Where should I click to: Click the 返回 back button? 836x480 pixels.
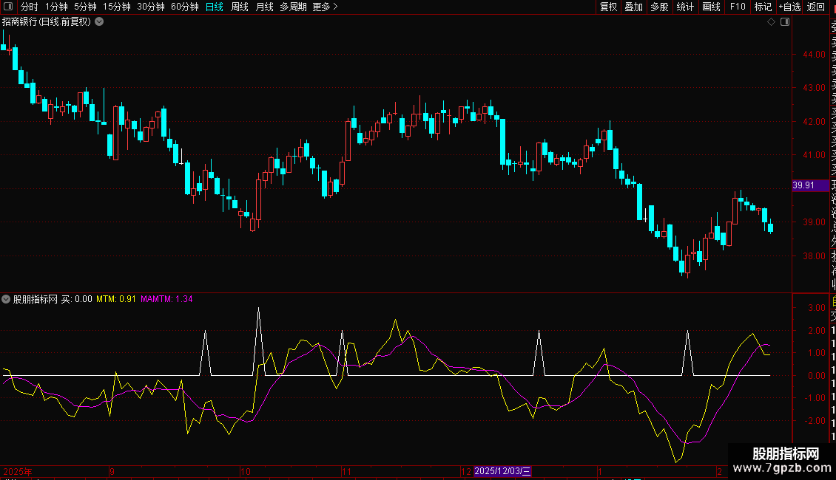[816, 7]
